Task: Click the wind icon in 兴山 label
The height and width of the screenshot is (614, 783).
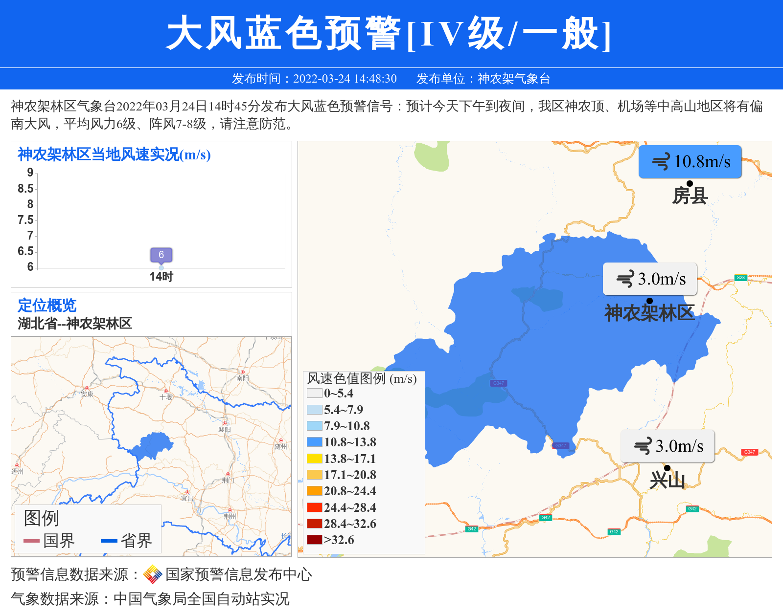Action: pos(643,446)
